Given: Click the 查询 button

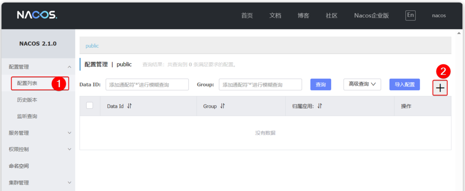Looking at the screenshot, I should click(x=321, y=84).
